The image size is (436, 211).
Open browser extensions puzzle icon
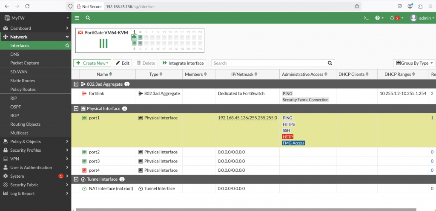420,6
